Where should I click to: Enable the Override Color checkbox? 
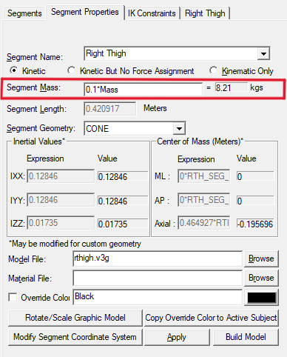[13, 297]
